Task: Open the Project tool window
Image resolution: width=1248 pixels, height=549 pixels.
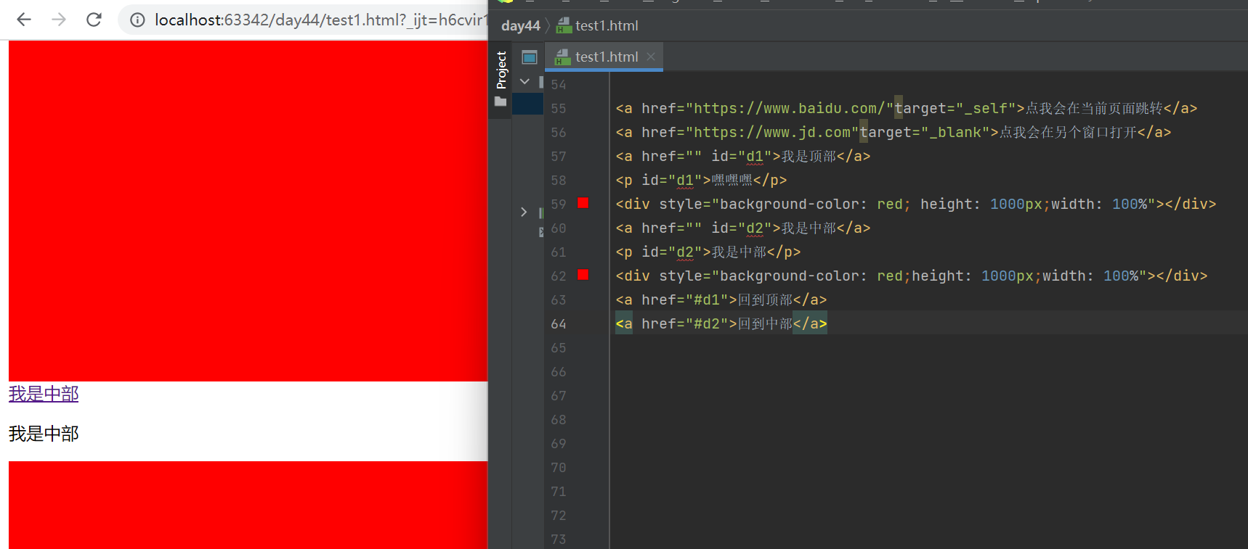Action: pyautogui.click(x=501, y=70)
